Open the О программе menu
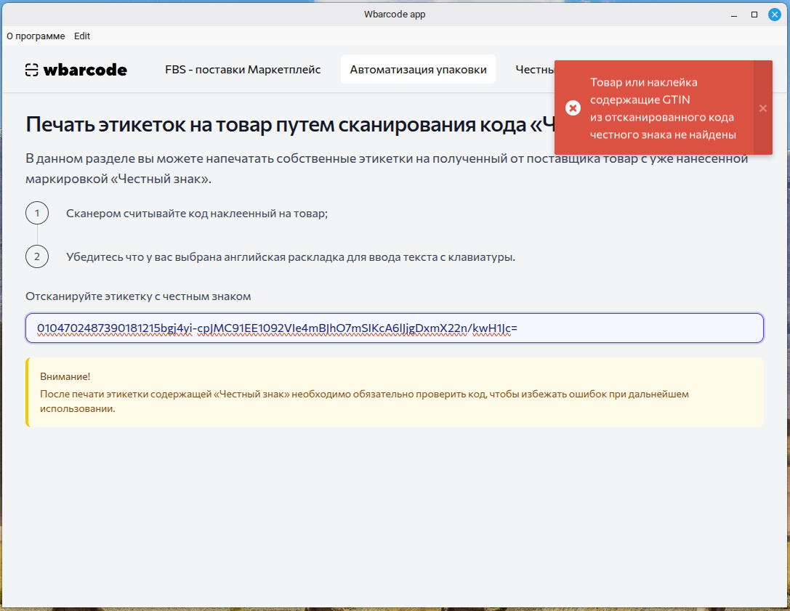 tap(36, 36)
